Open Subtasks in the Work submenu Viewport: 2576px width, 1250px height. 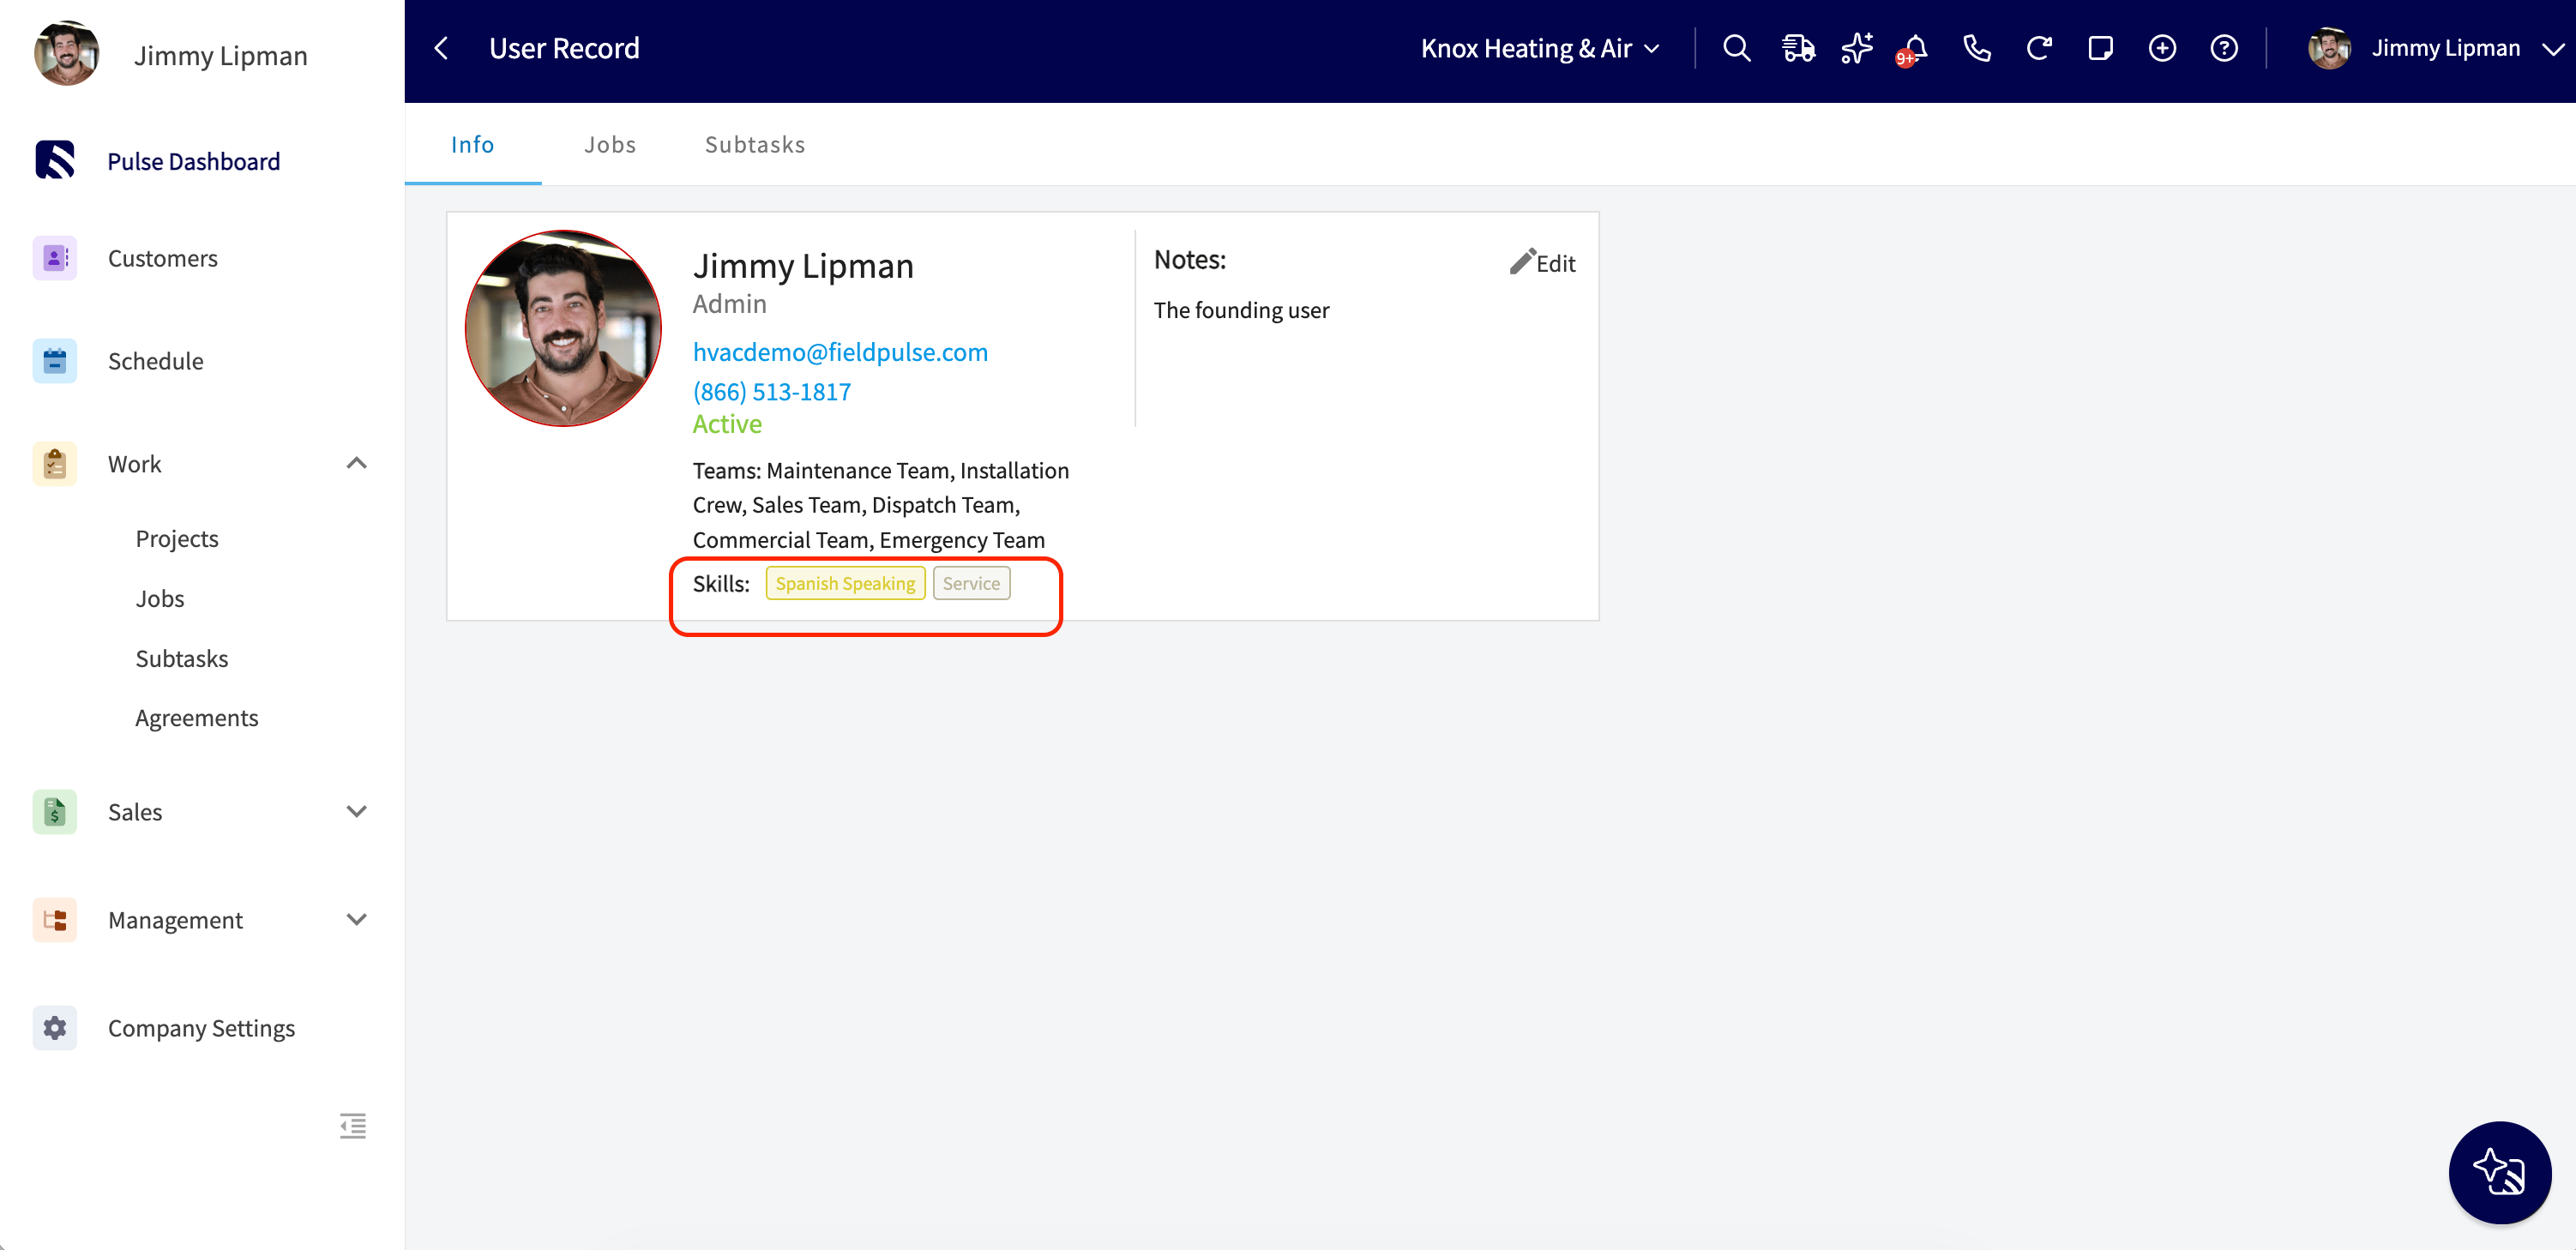(182, 658)
